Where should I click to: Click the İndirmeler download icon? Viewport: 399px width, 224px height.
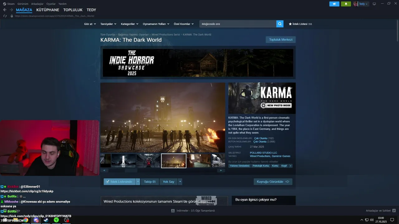(x=173, y=211)
